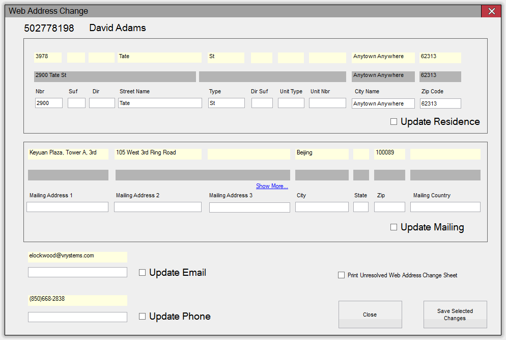Focus the empty phone number field
Viewport: 506px width, 340px height.
(77, 317)
